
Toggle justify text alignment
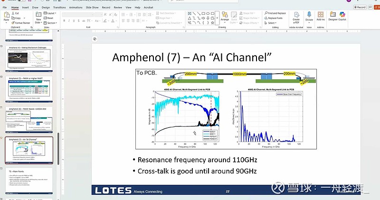138,21
